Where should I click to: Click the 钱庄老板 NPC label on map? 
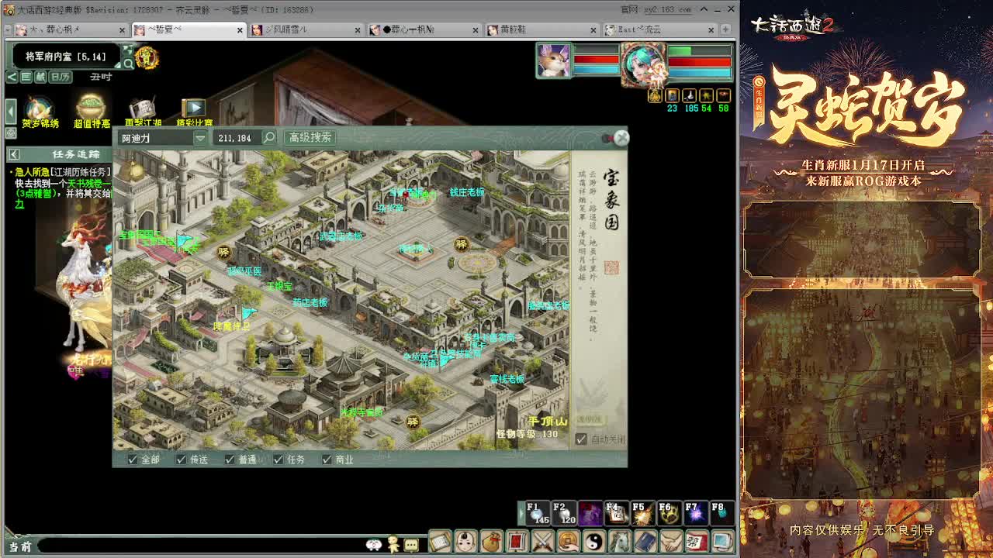click(x=467, y=192)
